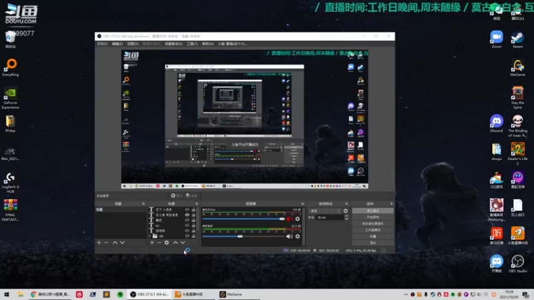Open Dealer's Life 2 desktop icon
This screenshot has height=300, width=534.
[x=518, y=154]
